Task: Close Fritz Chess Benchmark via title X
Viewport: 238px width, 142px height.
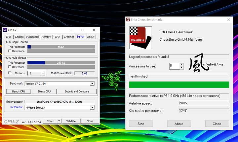Action: 229,20
